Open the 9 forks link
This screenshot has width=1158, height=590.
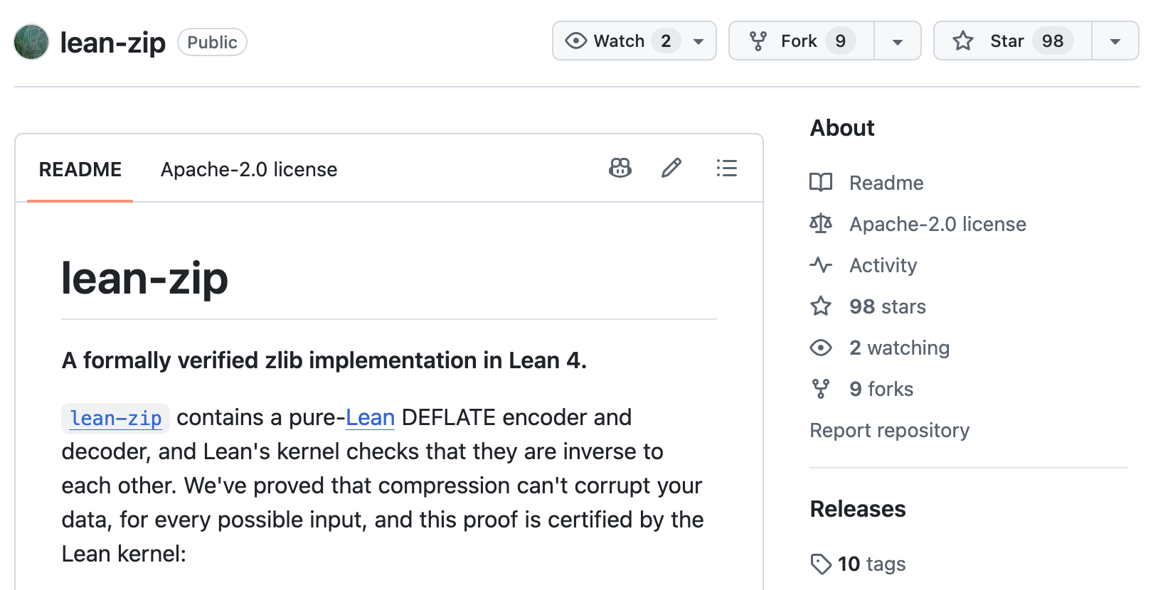pyautogui.click(x=881, y=389)
